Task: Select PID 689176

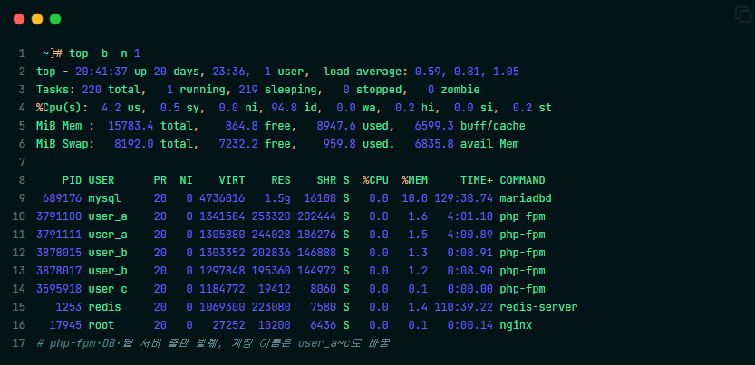Action: (x=63, y=198)
